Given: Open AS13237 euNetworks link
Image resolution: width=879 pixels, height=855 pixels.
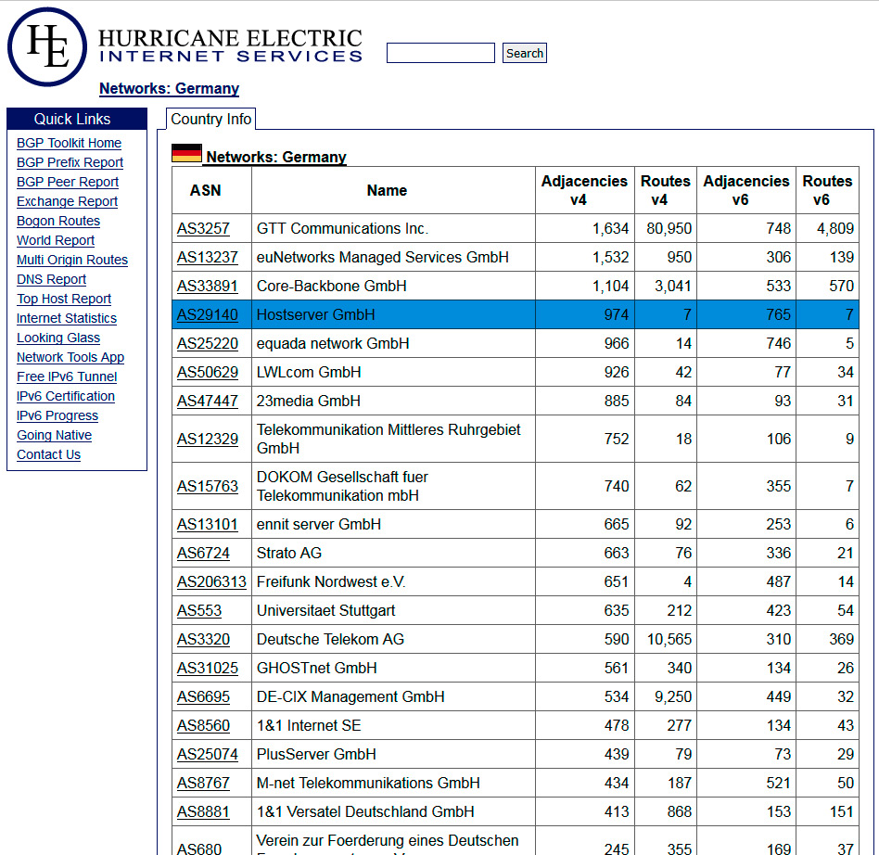Looking at the screenshot, I should point(208,258).
